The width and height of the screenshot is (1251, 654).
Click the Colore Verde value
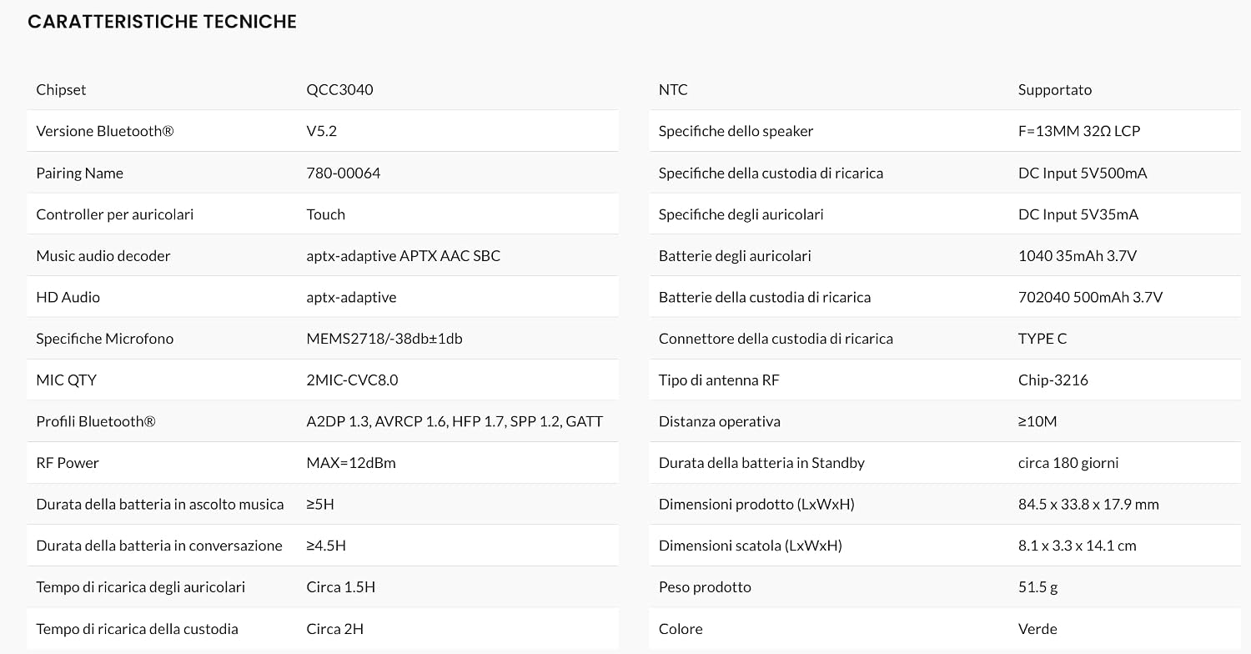[x=1037, y=629]
